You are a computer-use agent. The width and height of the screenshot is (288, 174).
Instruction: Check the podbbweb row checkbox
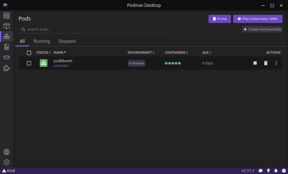tap(29, 63)
